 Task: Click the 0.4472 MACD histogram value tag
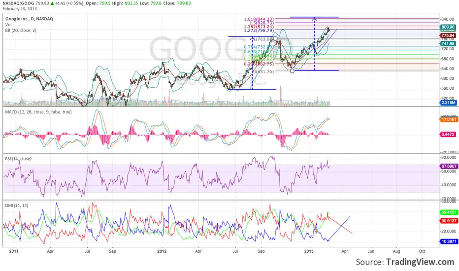pos(448,135)
